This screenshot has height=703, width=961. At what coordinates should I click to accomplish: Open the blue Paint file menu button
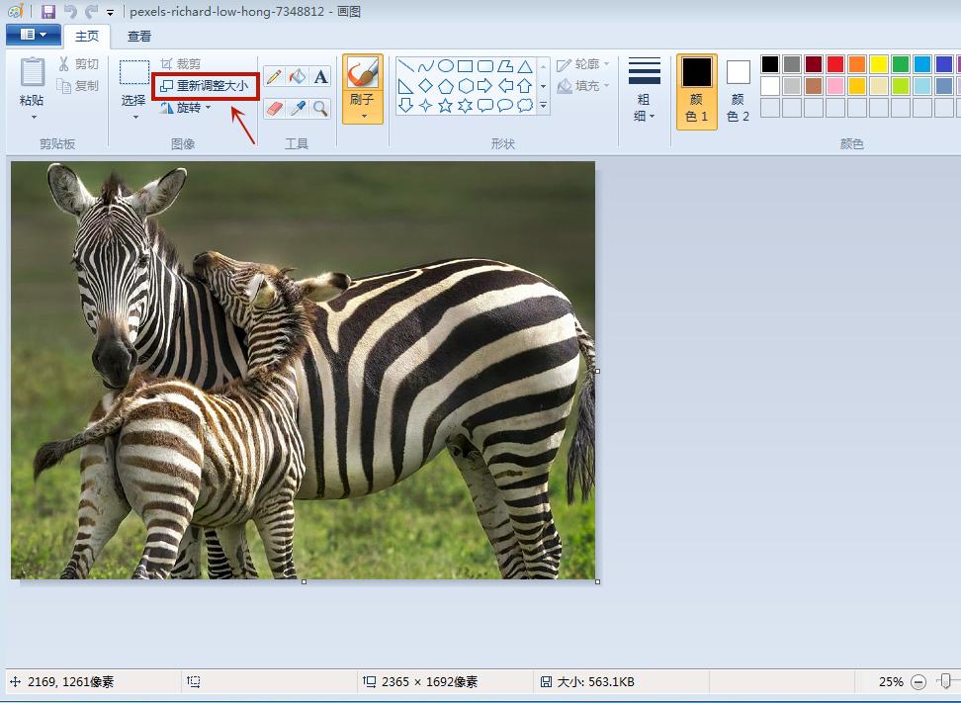[33, 35]
